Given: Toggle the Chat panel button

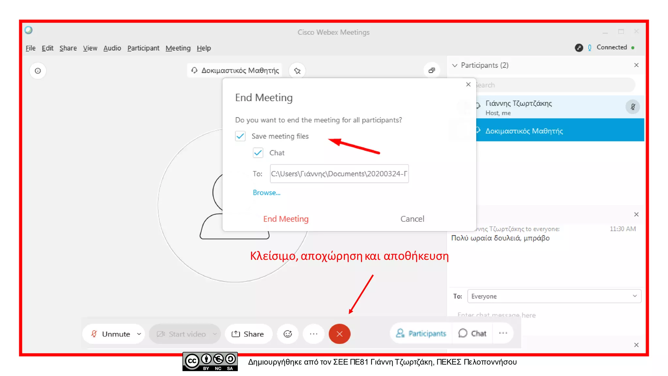Looking at the screenshot, I should point(472,333).
